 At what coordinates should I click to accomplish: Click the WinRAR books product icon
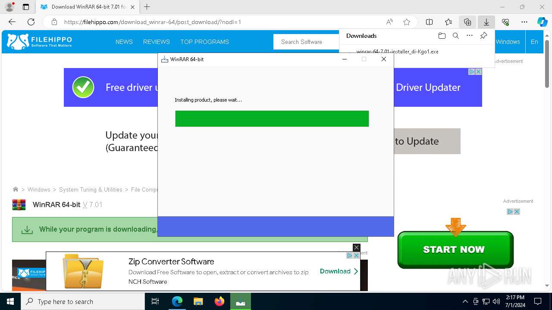(19, 205)
